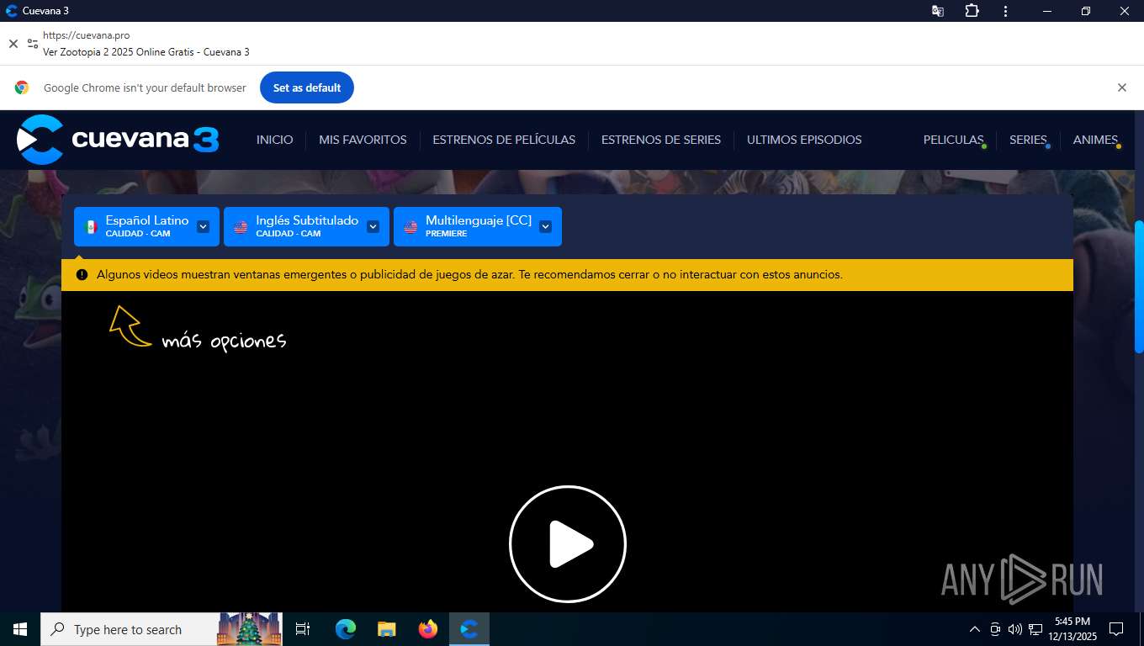
Task: Play the video with the large play button
Action: tap(568, 544)
